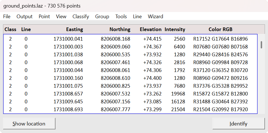The image size is (268, 133).
Task: Click northing value 8206000.535
Action: pyautogui.click(x=115, y=55)
